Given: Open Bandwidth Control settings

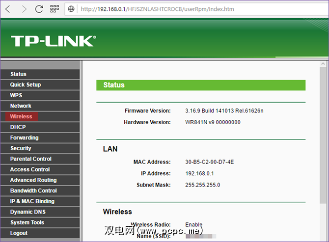Looking at the screenshot, I should click(x=40, y=190).
